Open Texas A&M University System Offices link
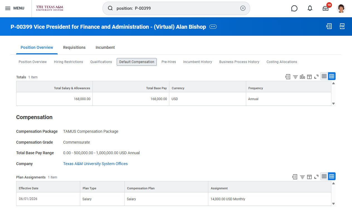 95,164
